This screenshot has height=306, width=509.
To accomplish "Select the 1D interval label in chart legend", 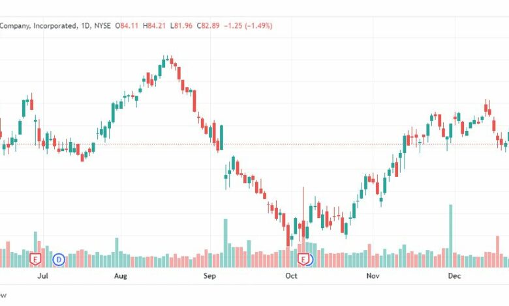I will tap(85, 25).
